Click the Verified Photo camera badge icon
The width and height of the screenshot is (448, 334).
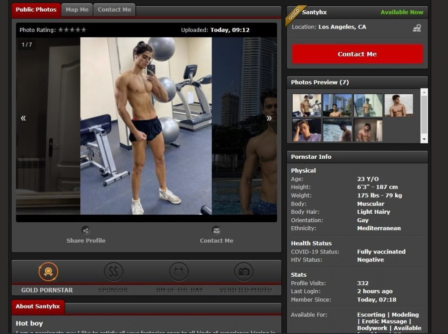tap(244, 272)
